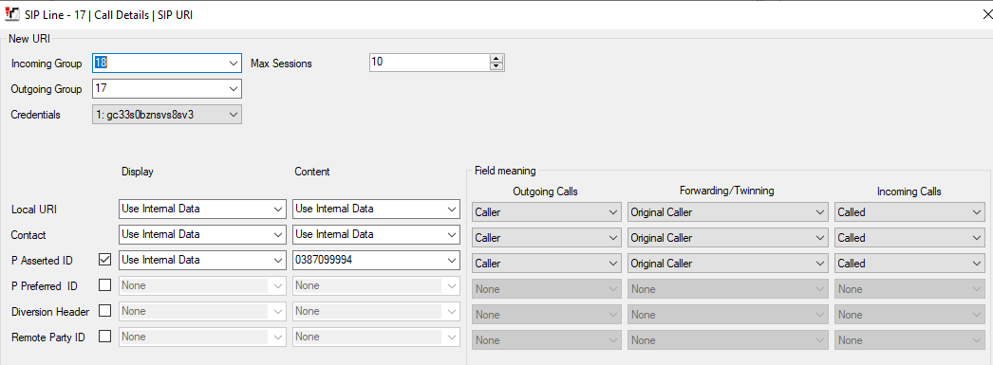993x365 pixels.
Task: Click the Diversion Header label
Action: click(50, 311)
